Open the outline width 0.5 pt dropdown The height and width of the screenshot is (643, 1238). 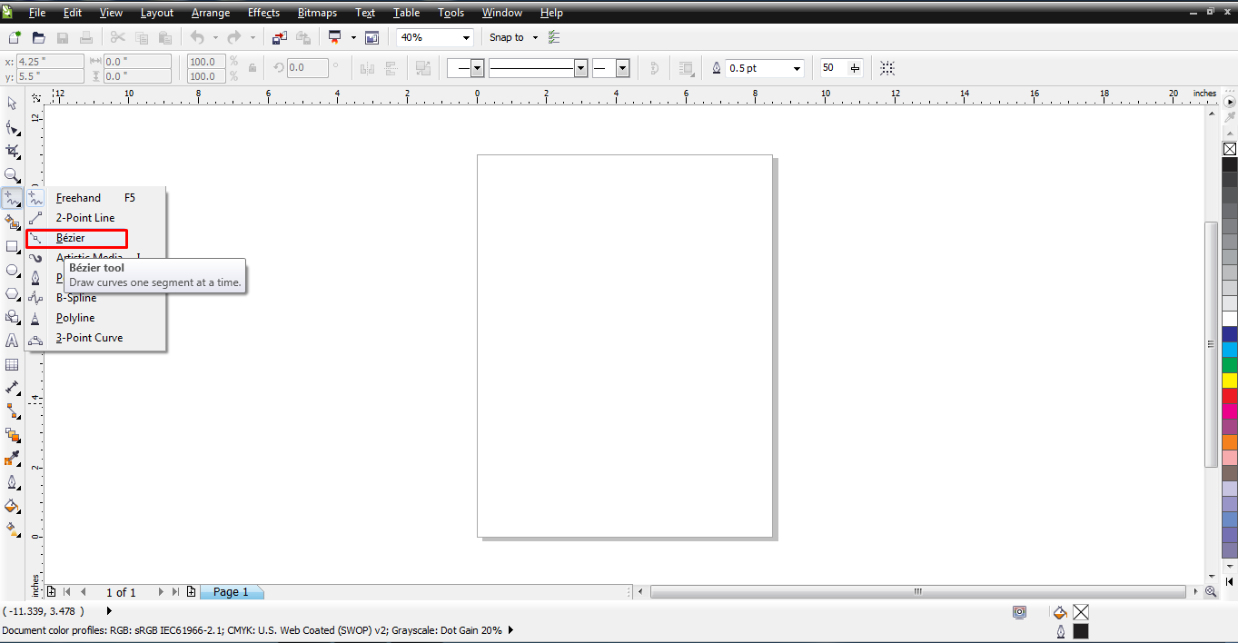797,68
